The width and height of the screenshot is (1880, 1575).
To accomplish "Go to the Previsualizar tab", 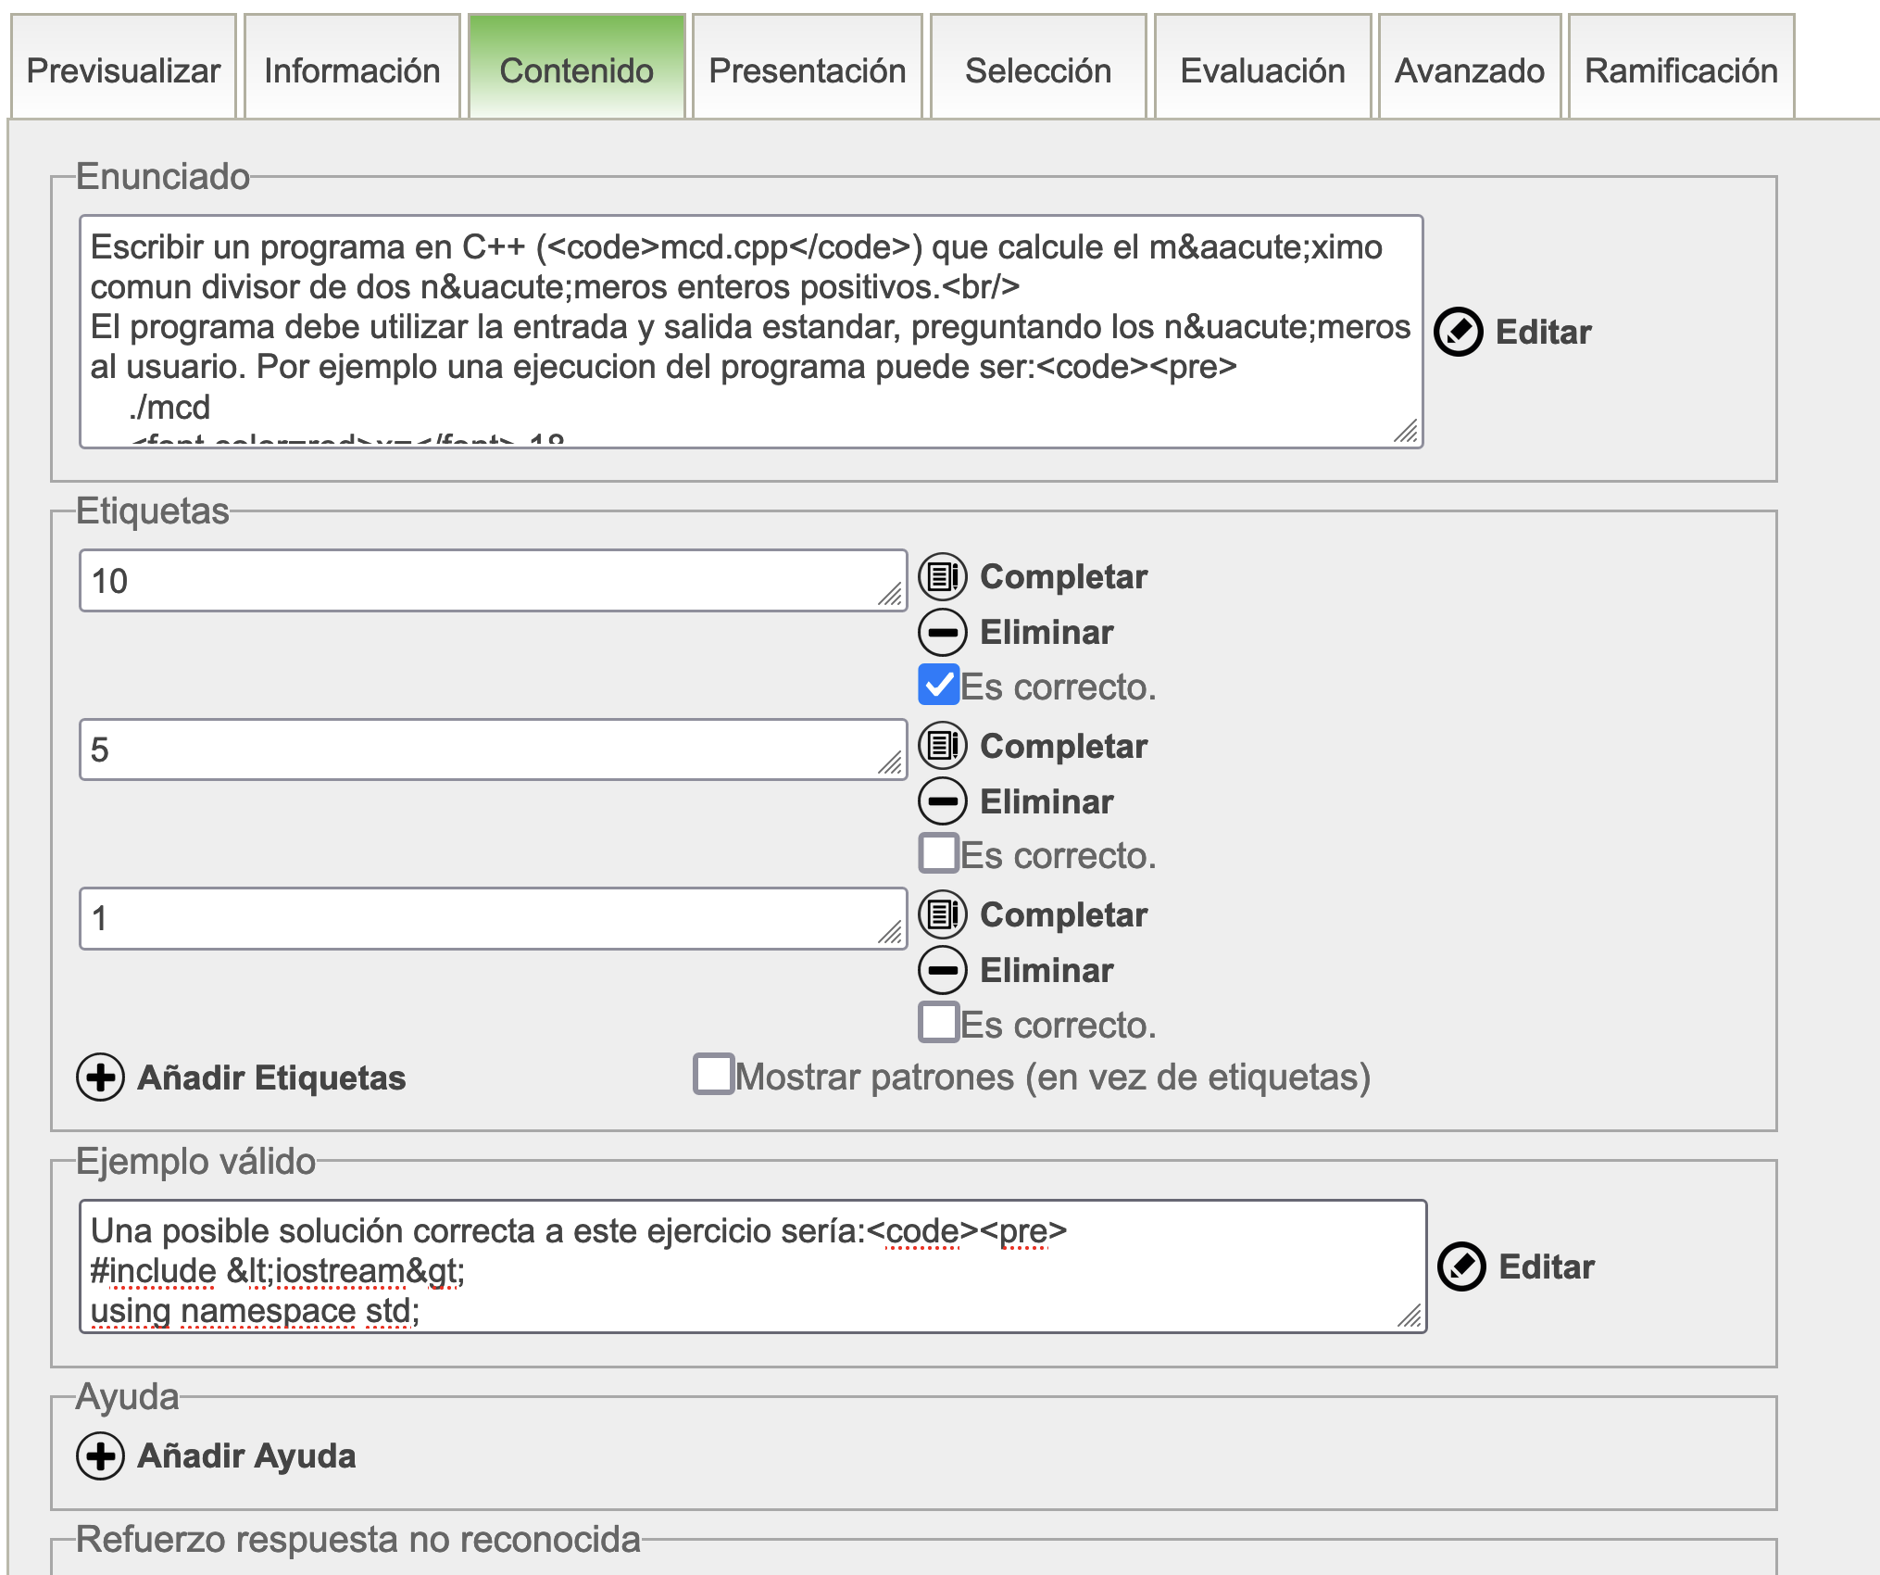I will pyautogui.click(x=123, y=70).
